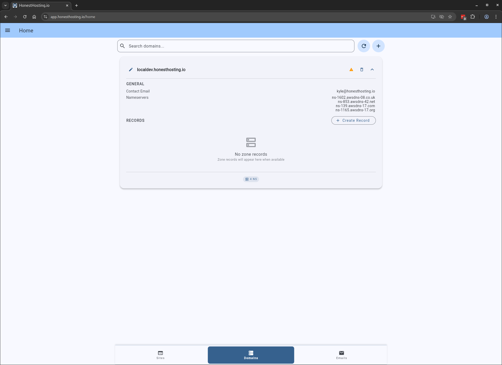This screenshot has width=502, height=365.
Task: Add a new domain with plus button
Action: [378, 46]
